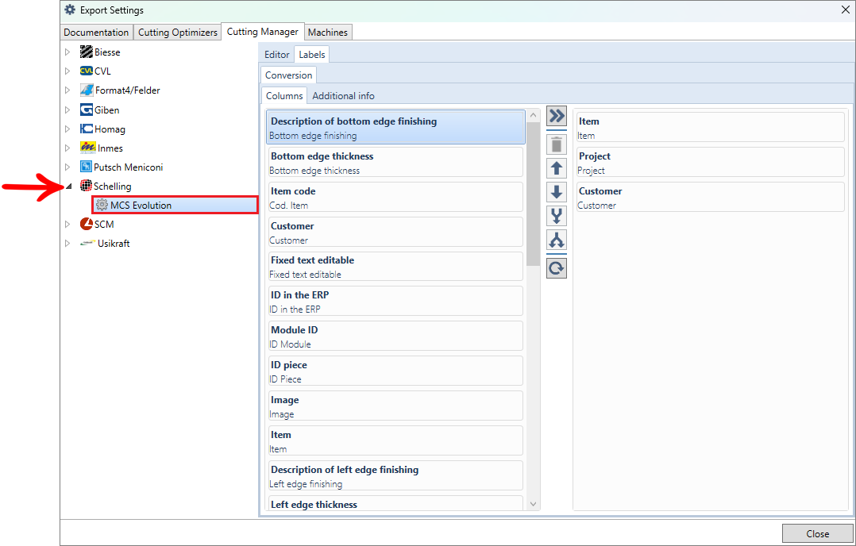Click the refresh reset icon
The height and width of the screenshot is (546, 856).
(557, 268)
